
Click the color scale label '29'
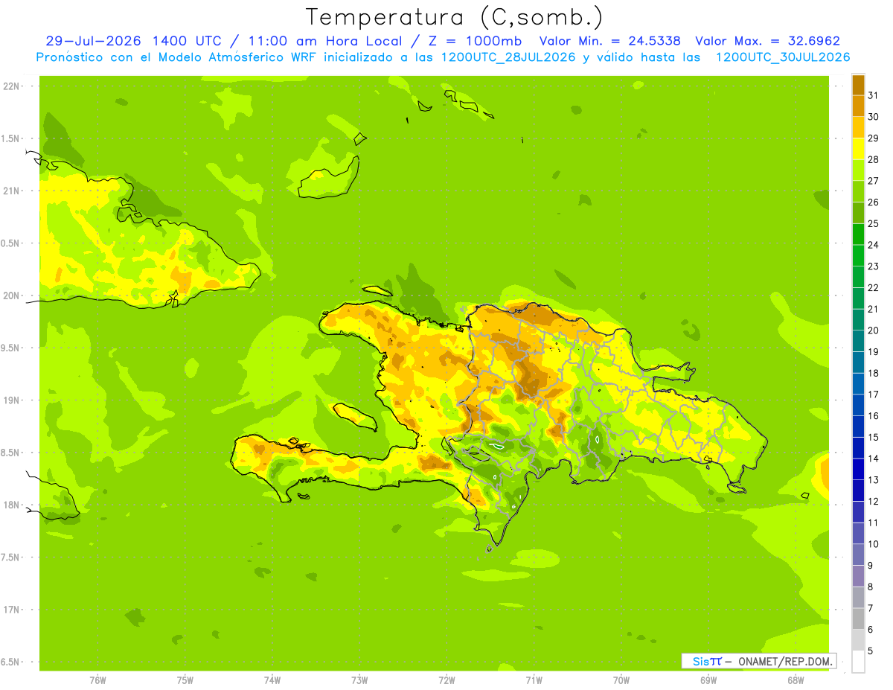point(873,138)
